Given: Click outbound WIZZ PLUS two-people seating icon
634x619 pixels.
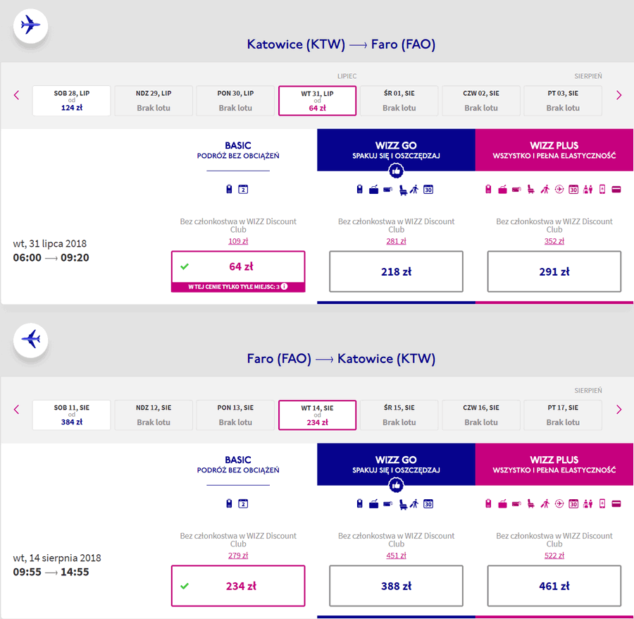Looking at the screenshot, I should pos(588,189).
